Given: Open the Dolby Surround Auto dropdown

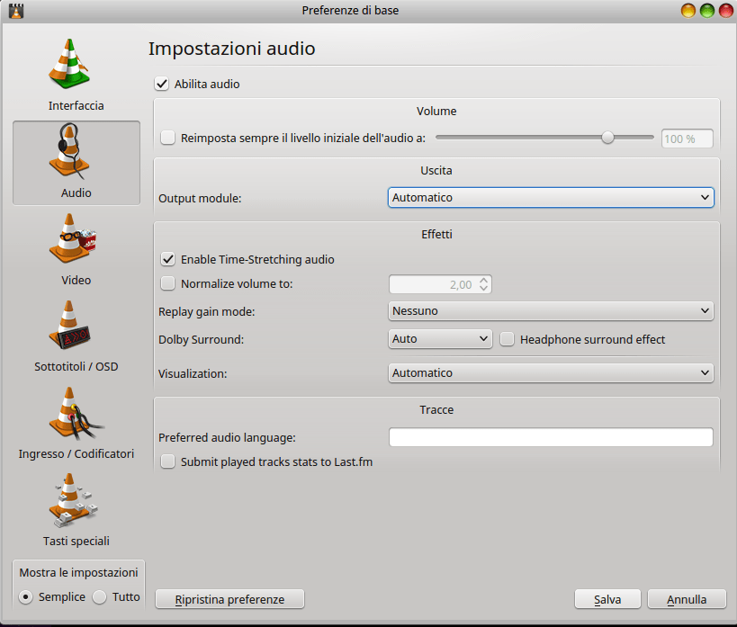Looking at the screenshot, I should pyautogui.click(x=440, y=339).
